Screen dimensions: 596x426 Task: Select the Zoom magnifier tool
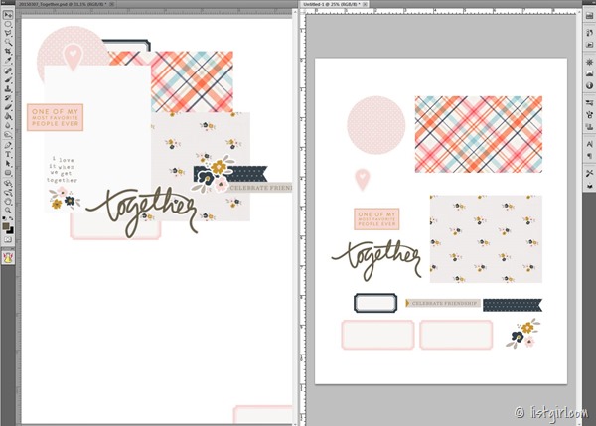(8, 210)
